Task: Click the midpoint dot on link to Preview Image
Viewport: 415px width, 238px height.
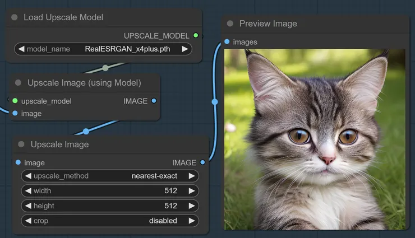Action: pyautogui.click(x=215, y=102)
